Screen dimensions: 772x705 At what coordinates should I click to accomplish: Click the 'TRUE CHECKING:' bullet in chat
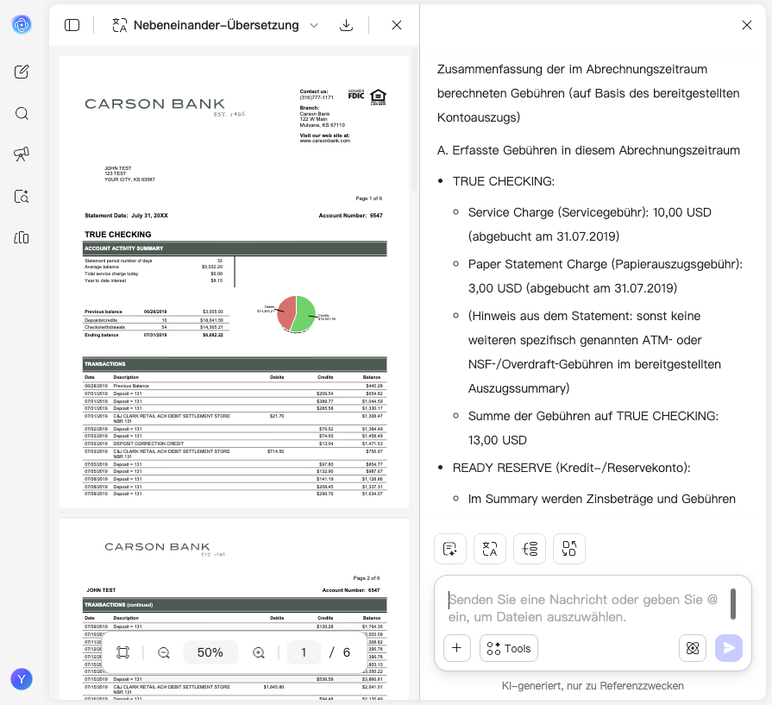(x=503, y=181)
